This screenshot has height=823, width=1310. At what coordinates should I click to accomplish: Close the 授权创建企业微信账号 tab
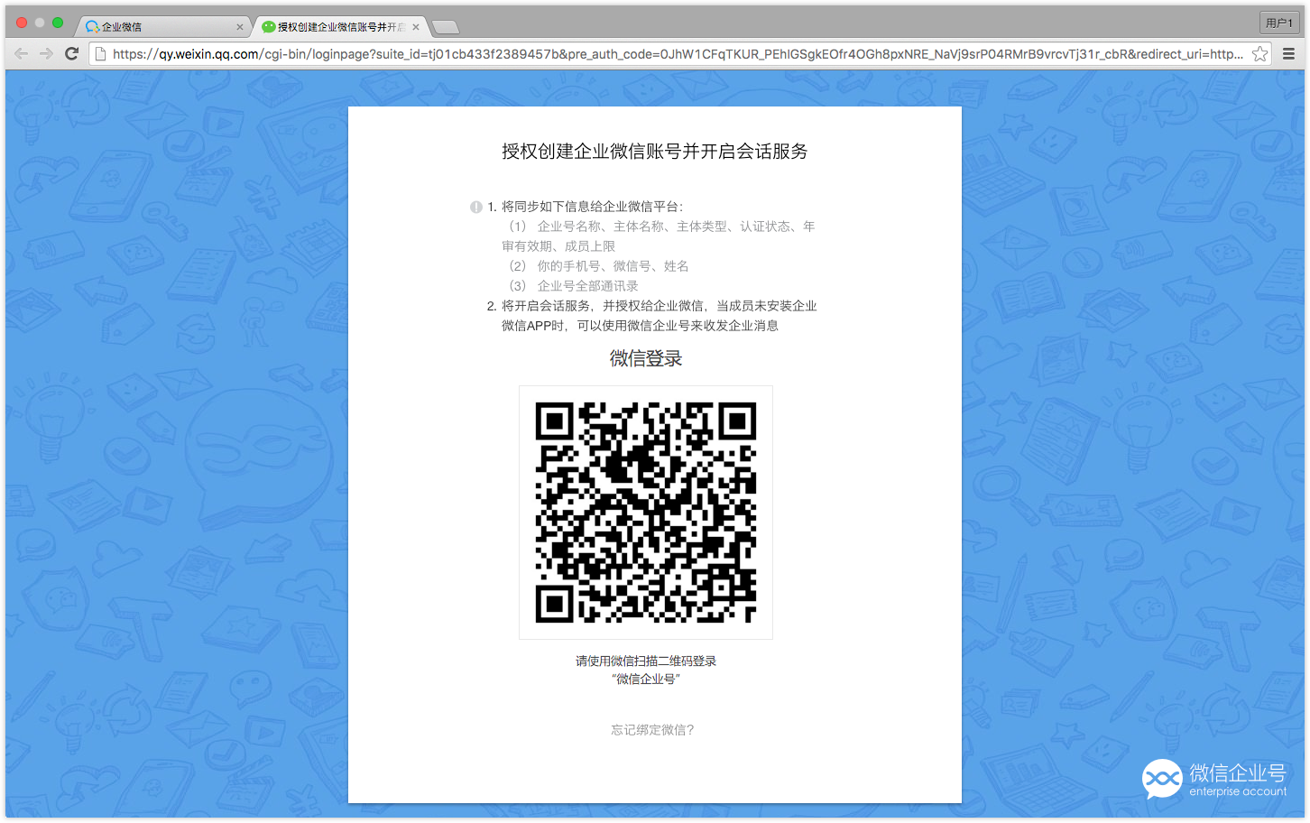point(416,27)
